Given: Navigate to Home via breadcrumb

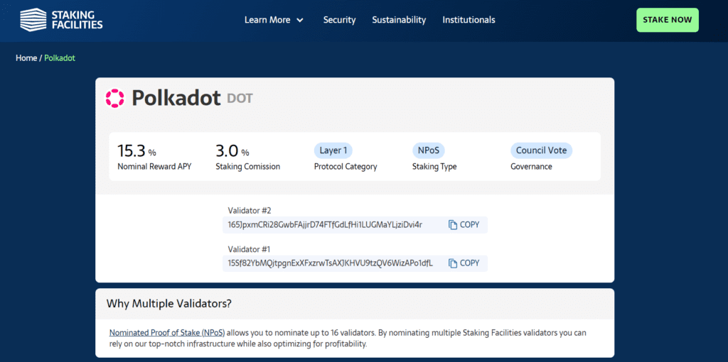Looking at the screenshot, I should coord(26,58).
